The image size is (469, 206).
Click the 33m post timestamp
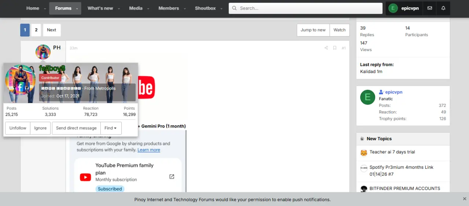(x=73, y=48)
